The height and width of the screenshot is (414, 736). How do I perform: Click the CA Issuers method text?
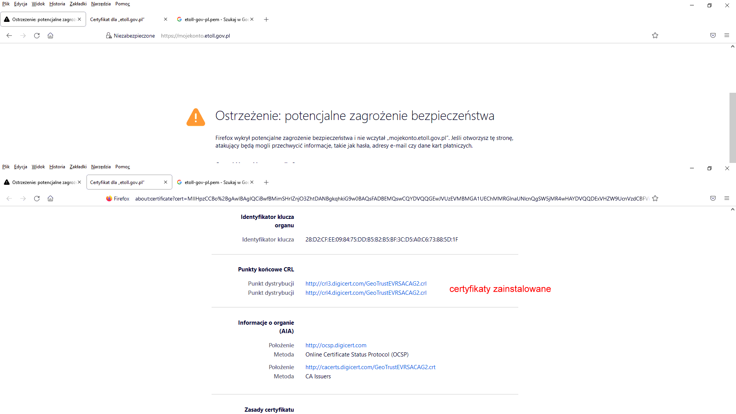click(x=318, y=376)
